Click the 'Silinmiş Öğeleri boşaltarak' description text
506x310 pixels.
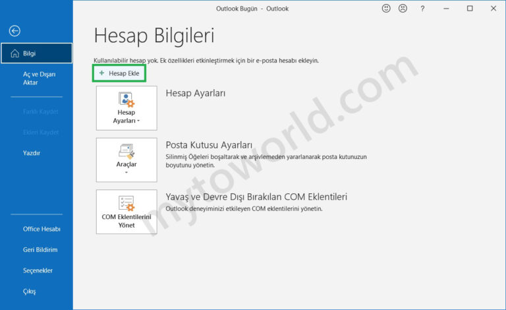pos(266,161)
